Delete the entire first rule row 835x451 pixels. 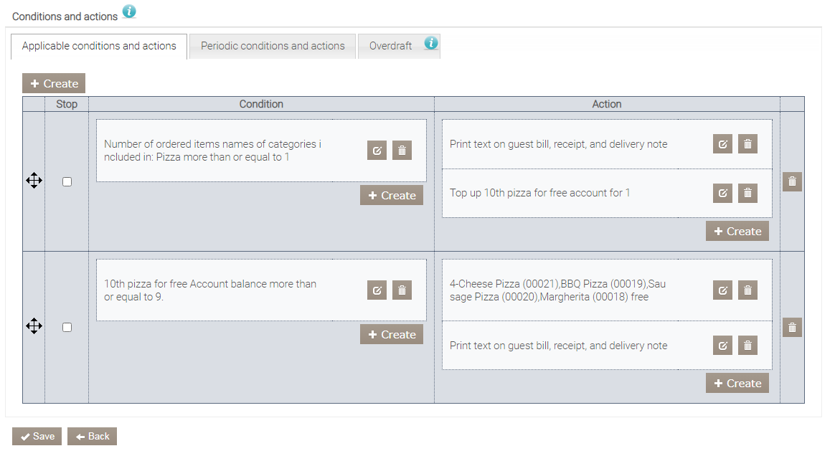pyautogui.click(x=793, y=181)
